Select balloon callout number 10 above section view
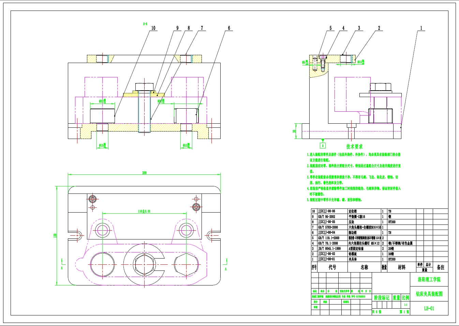The width and height of the screenshot is (459, 326). [153, 28]
